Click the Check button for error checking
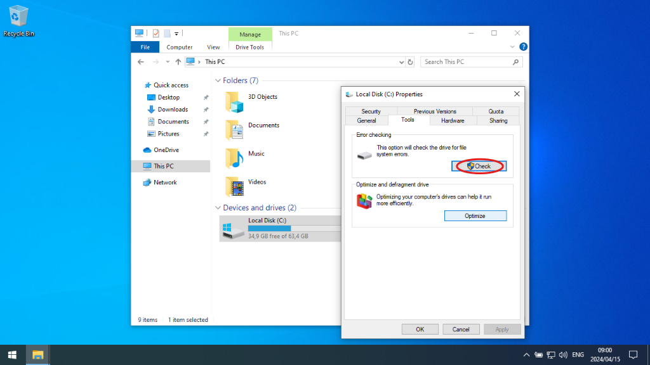Viewport: 650px width, 365px height. tap(478, 165)
